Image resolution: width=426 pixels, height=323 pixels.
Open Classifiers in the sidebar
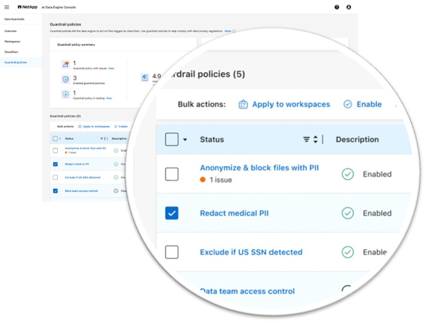12,52
